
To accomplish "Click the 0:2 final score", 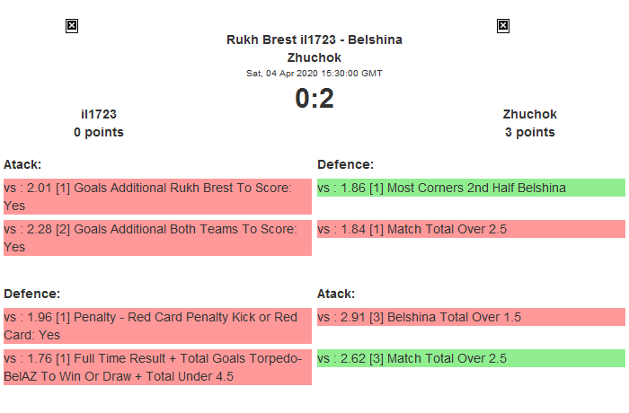I will 314,99.
